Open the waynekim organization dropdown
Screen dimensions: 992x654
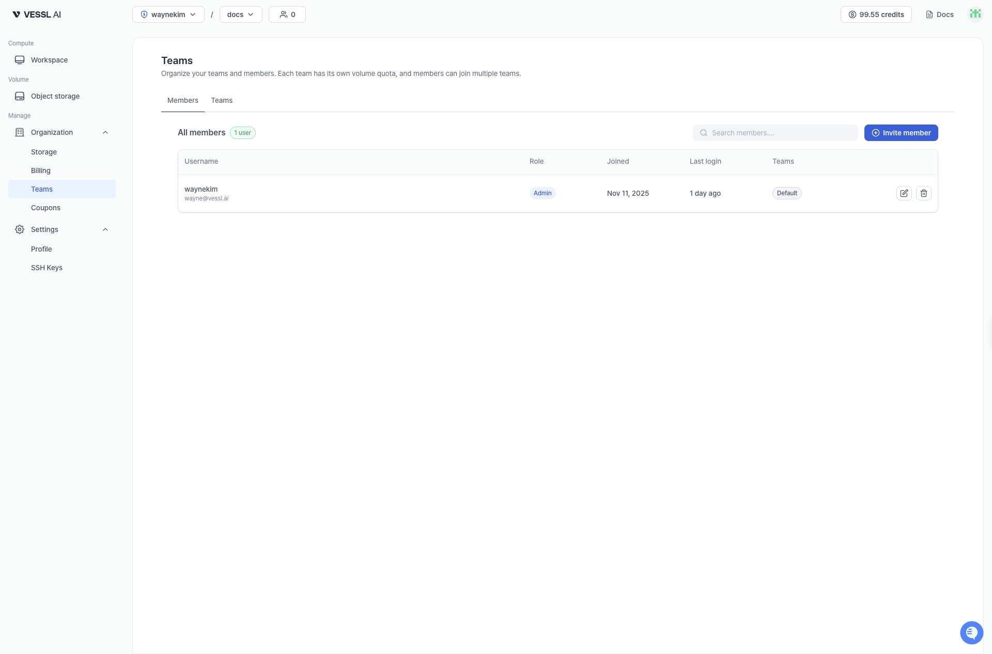168,14
